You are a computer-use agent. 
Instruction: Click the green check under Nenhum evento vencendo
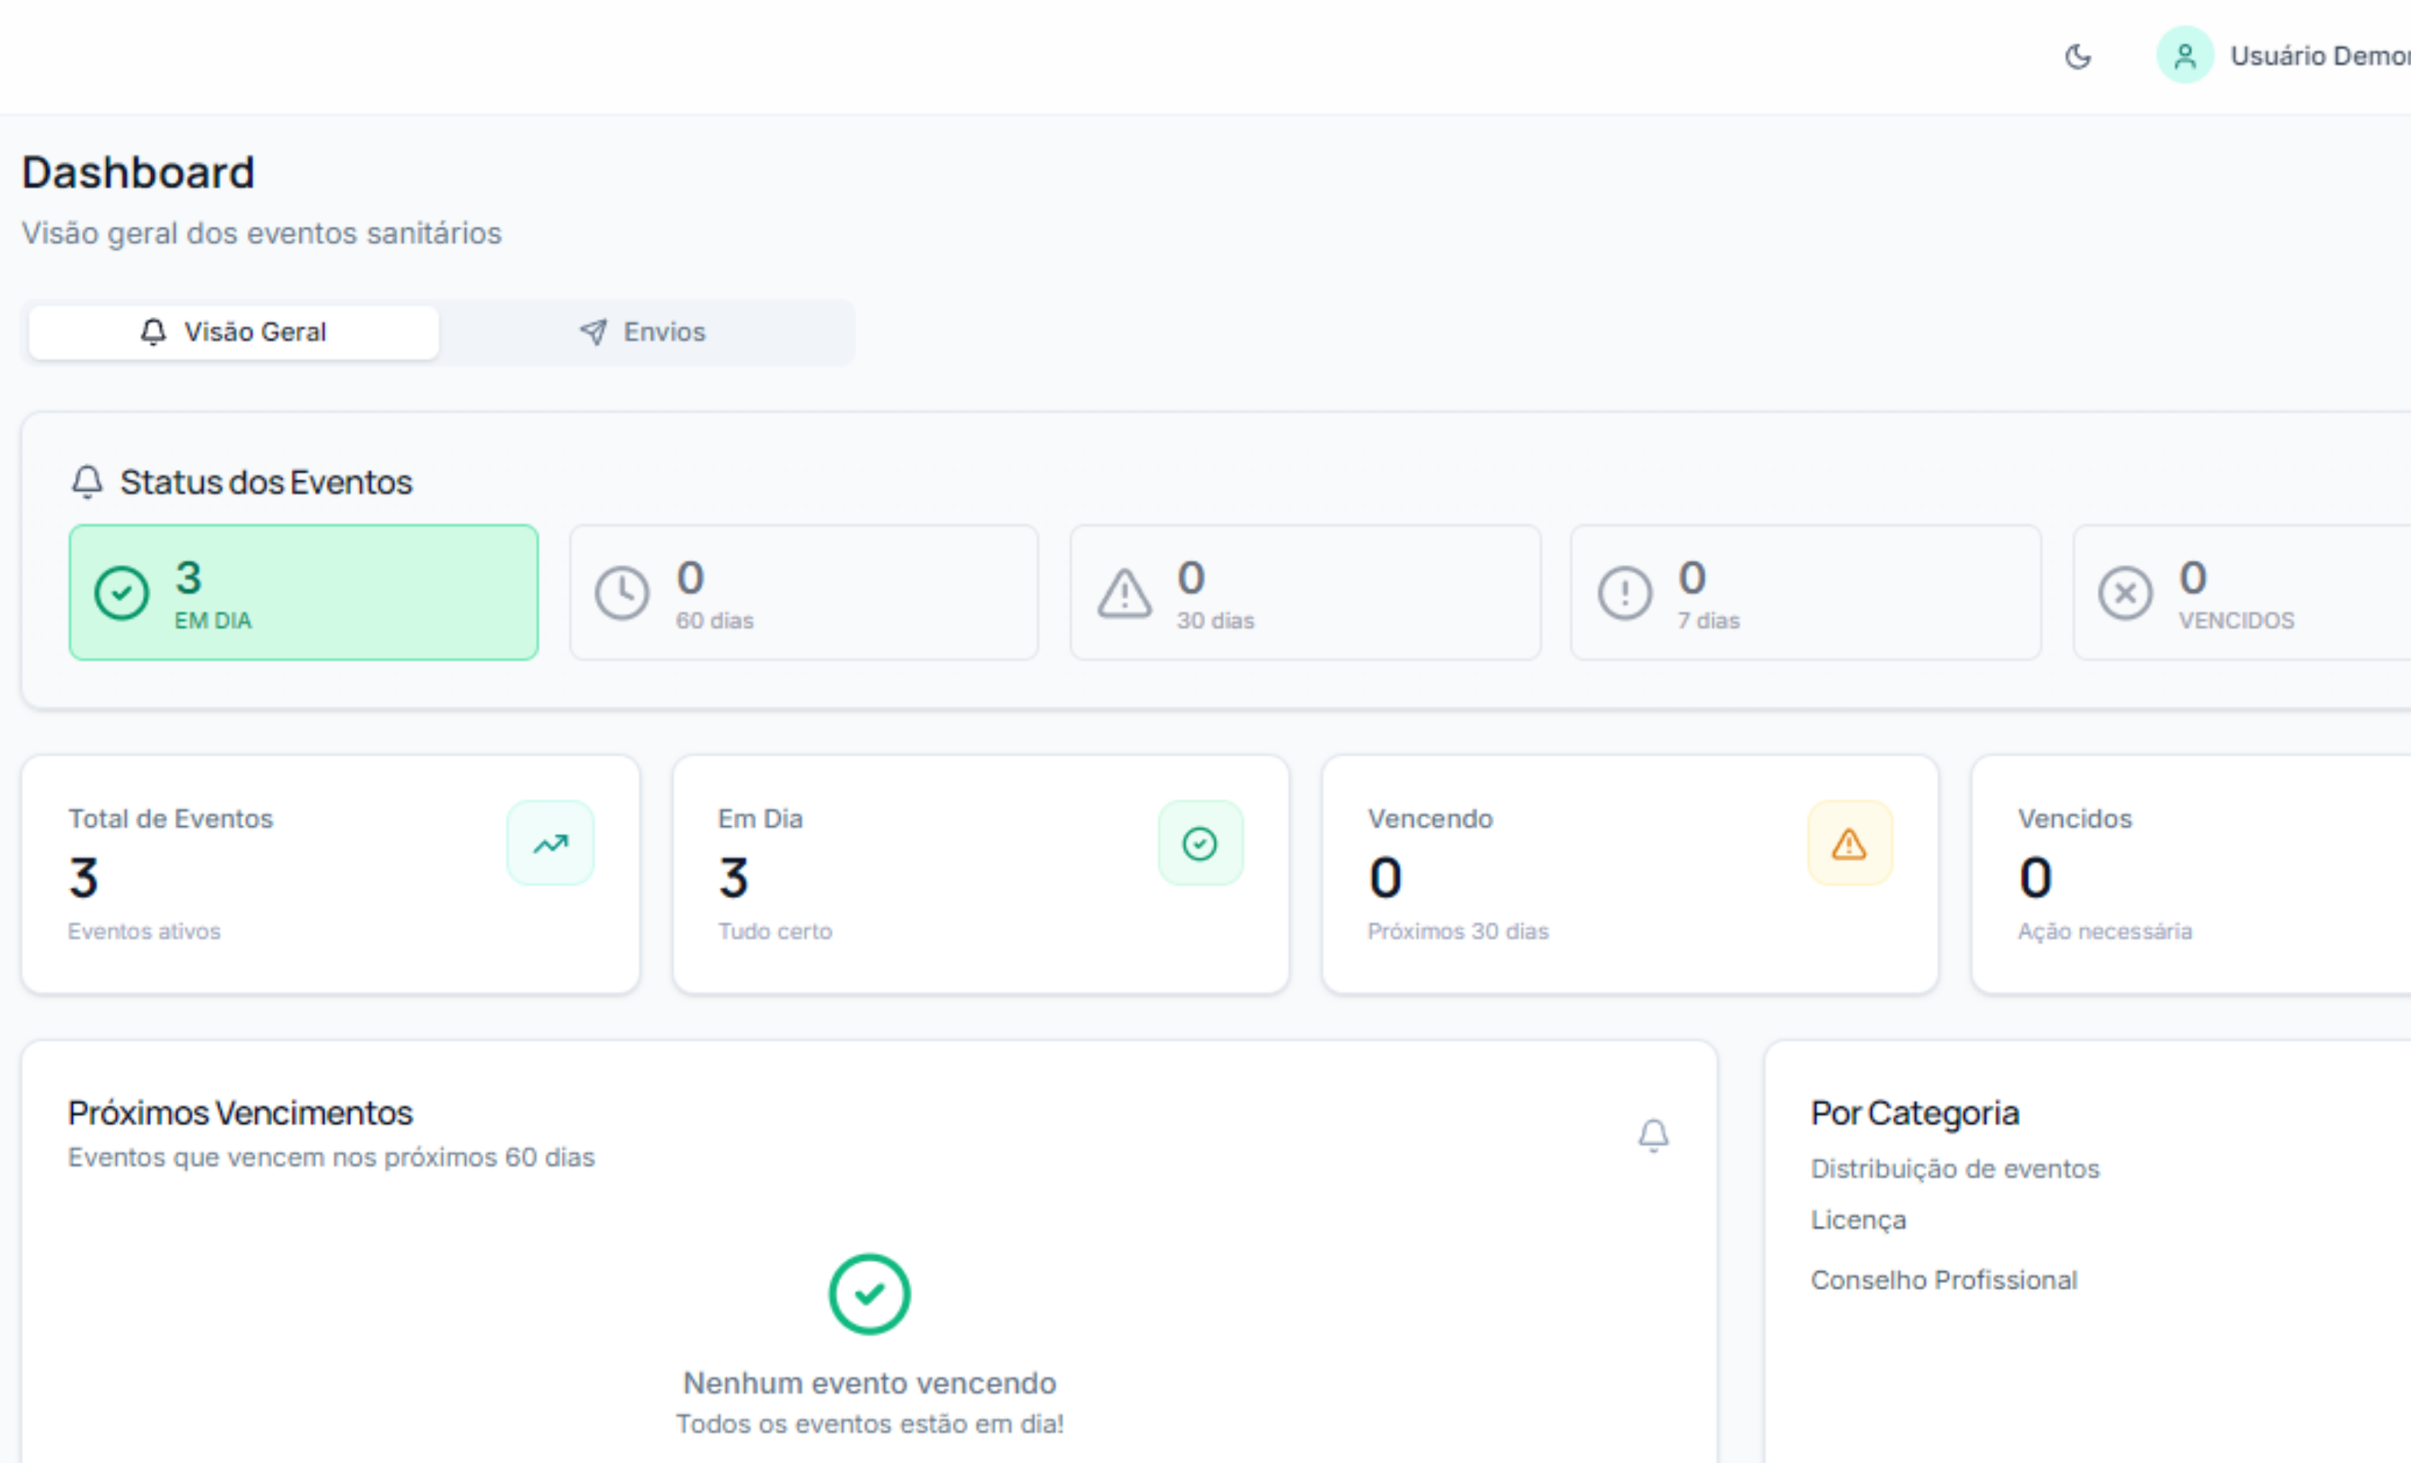click(x=869, y=1293)
